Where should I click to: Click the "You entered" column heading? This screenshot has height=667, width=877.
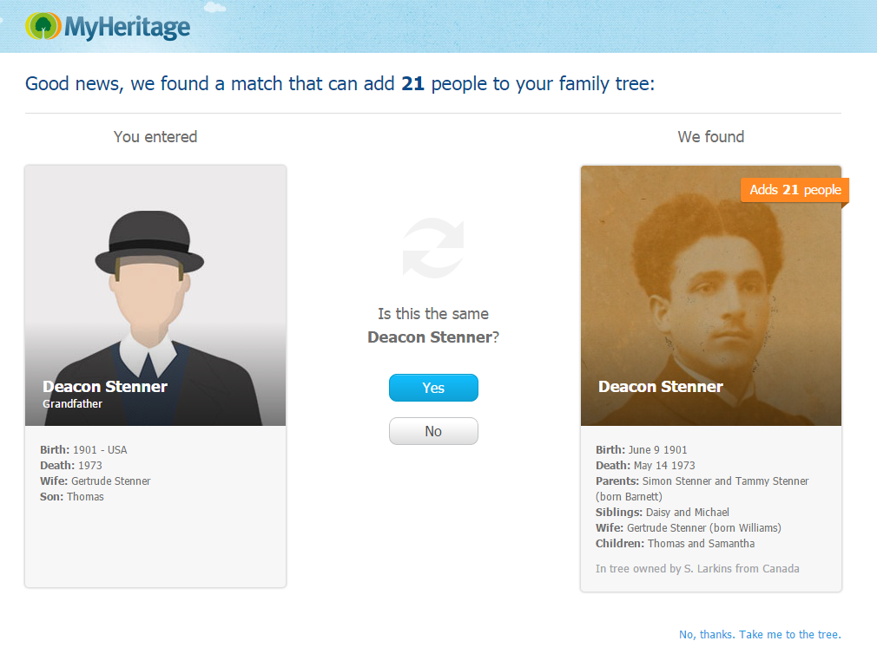155,137
